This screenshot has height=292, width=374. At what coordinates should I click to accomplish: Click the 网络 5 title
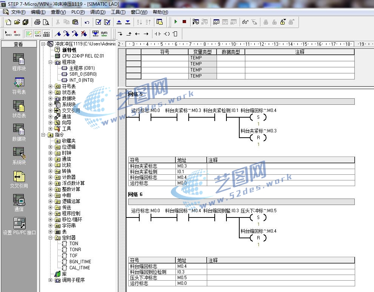point(135,94)
